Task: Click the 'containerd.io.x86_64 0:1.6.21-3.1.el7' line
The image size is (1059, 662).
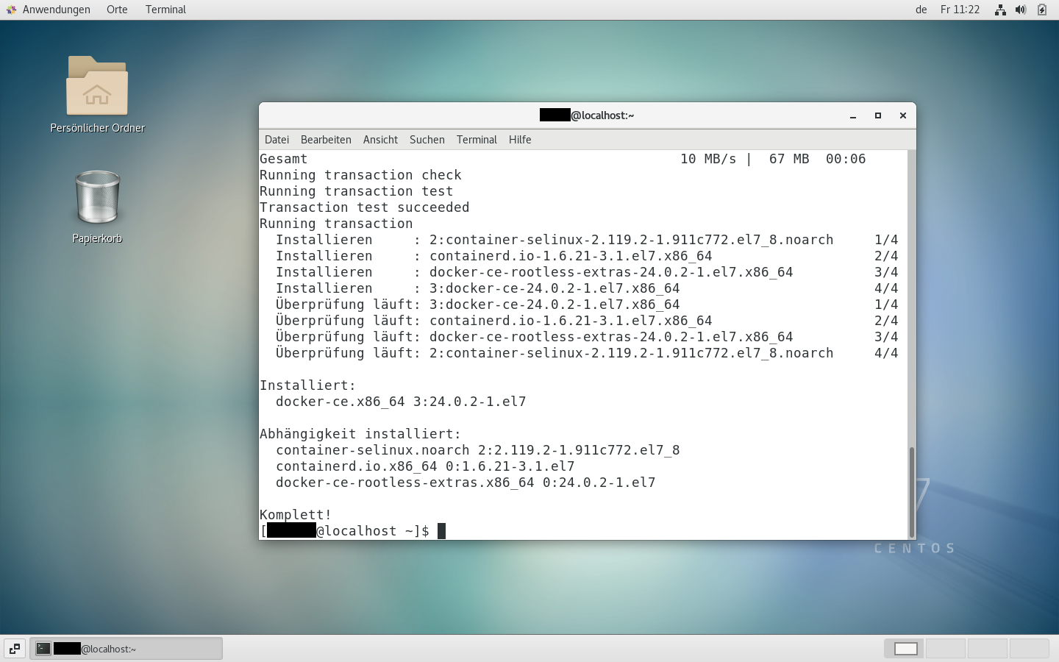Action: 425,466
